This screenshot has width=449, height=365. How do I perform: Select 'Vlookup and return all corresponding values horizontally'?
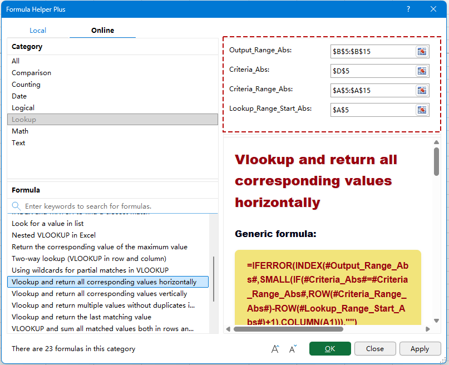(108, 282)
